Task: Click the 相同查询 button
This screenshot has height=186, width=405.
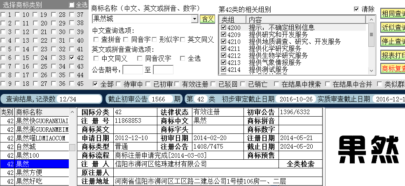Action: [393, 14]
